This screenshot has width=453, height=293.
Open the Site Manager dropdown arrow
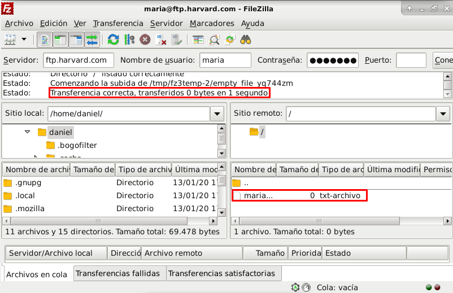click(x=24, y=40)
